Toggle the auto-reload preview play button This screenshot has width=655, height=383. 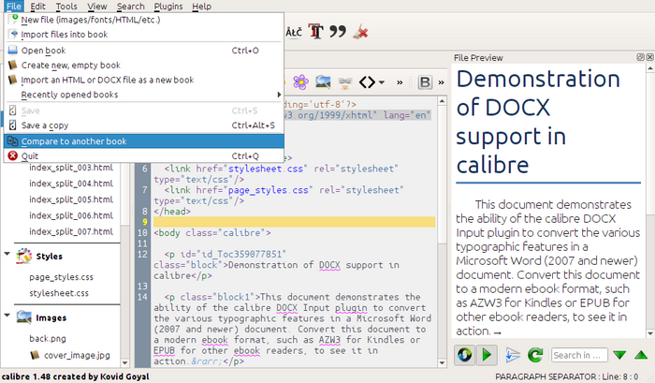pos(487,355)
